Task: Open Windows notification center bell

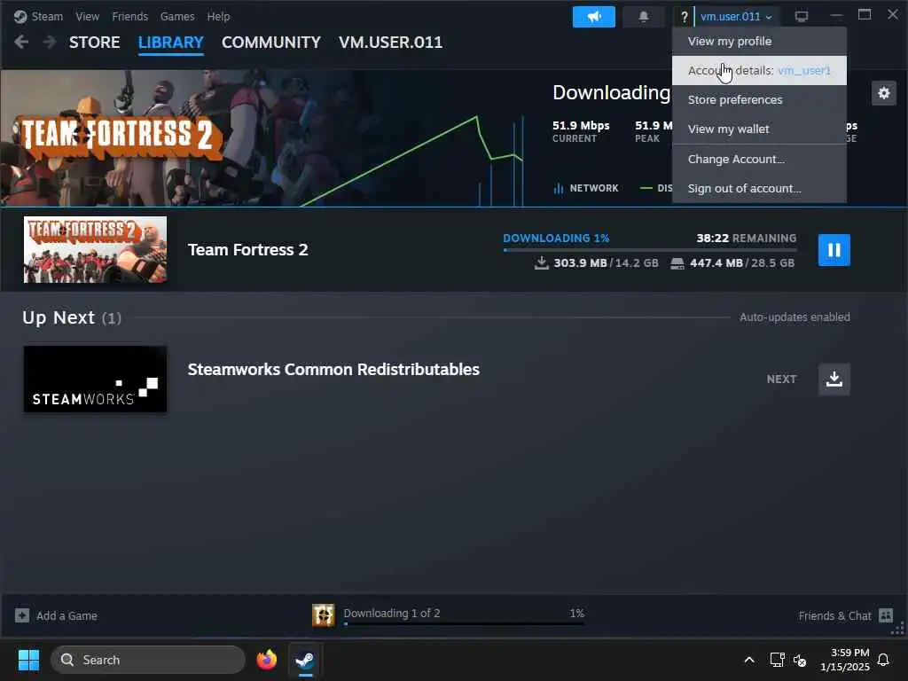Action: pos(883,660)
